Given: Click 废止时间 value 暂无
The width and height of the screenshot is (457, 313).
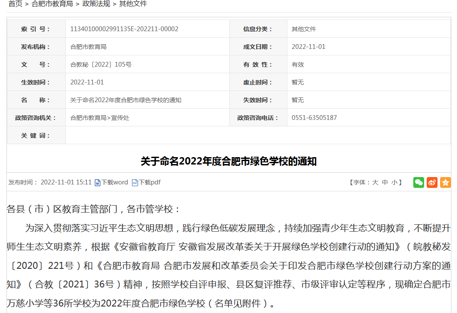Looking at the screenshot, I should [x=298, y=82].
